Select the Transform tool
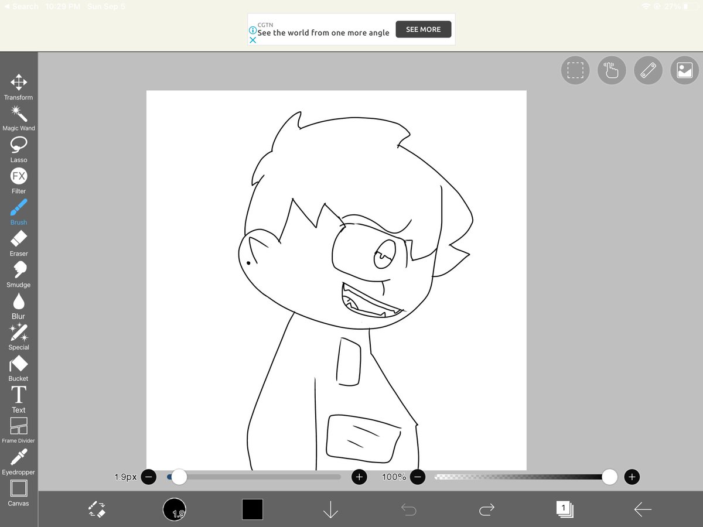Screen dimensions: 703x527 (x=19, y=87)
